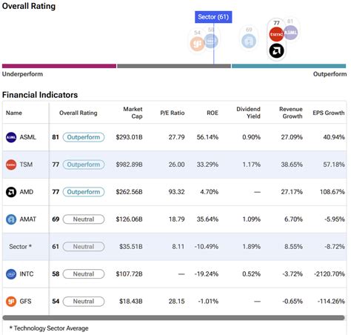Click ASML overall rating score '81'
The width and height of the screenshot is (351, 335).
56,137
